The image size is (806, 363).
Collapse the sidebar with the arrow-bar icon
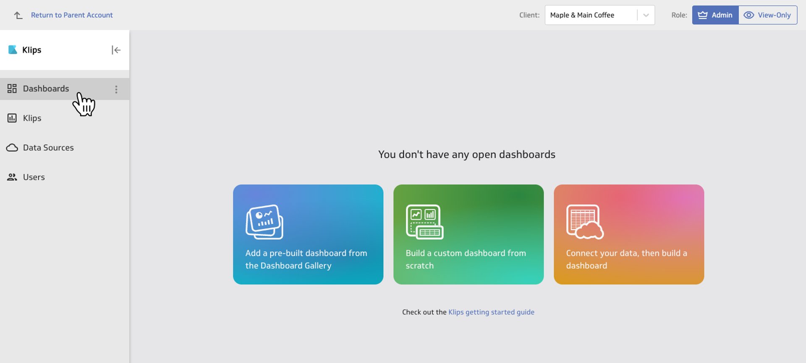tap(116, 50)
